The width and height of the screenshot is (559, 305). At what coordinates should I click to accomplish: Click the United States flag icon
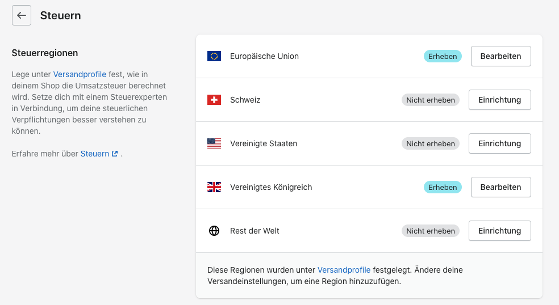coord(214,143)
